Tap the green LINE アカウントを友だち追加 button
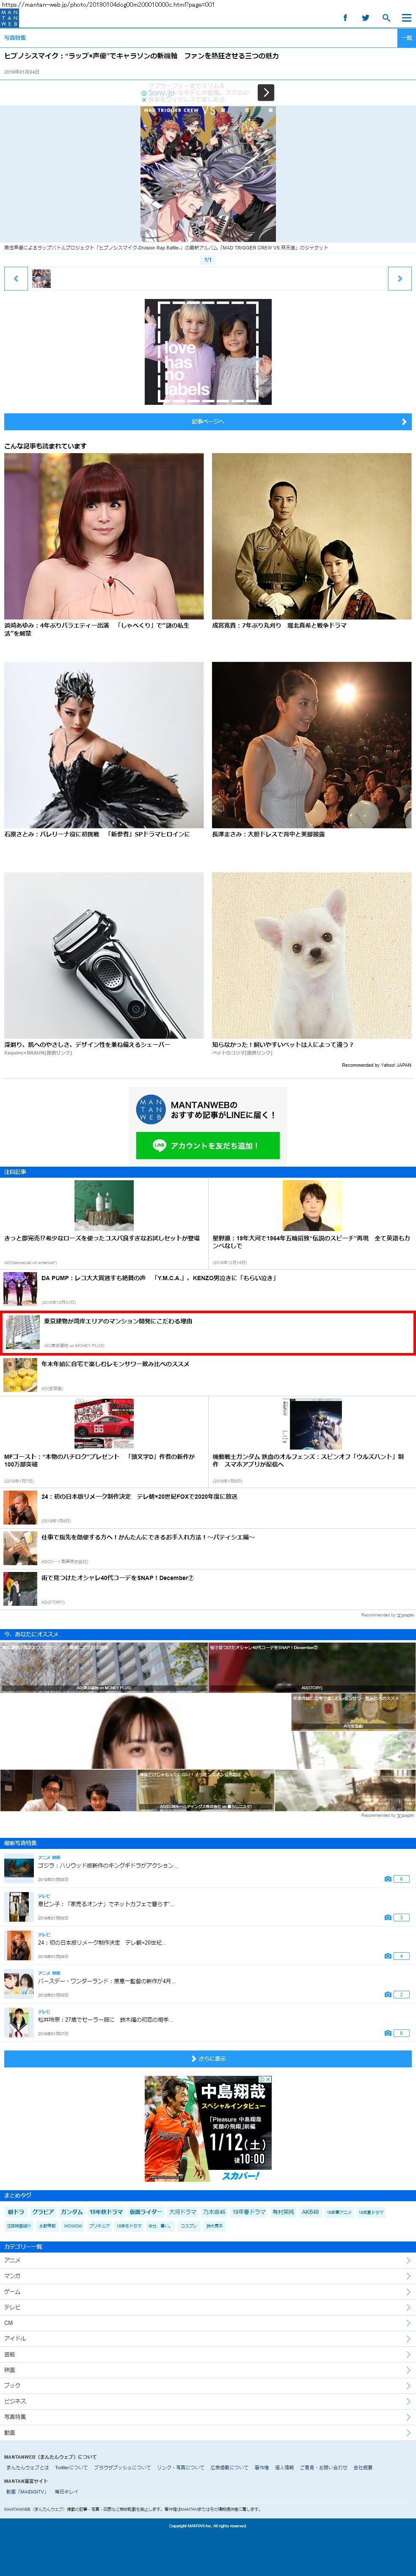 (208, 1146)
